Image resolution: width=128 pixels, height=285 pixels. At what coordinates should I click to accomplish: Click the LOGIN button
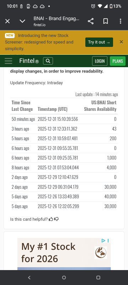[x=100, y=61]
